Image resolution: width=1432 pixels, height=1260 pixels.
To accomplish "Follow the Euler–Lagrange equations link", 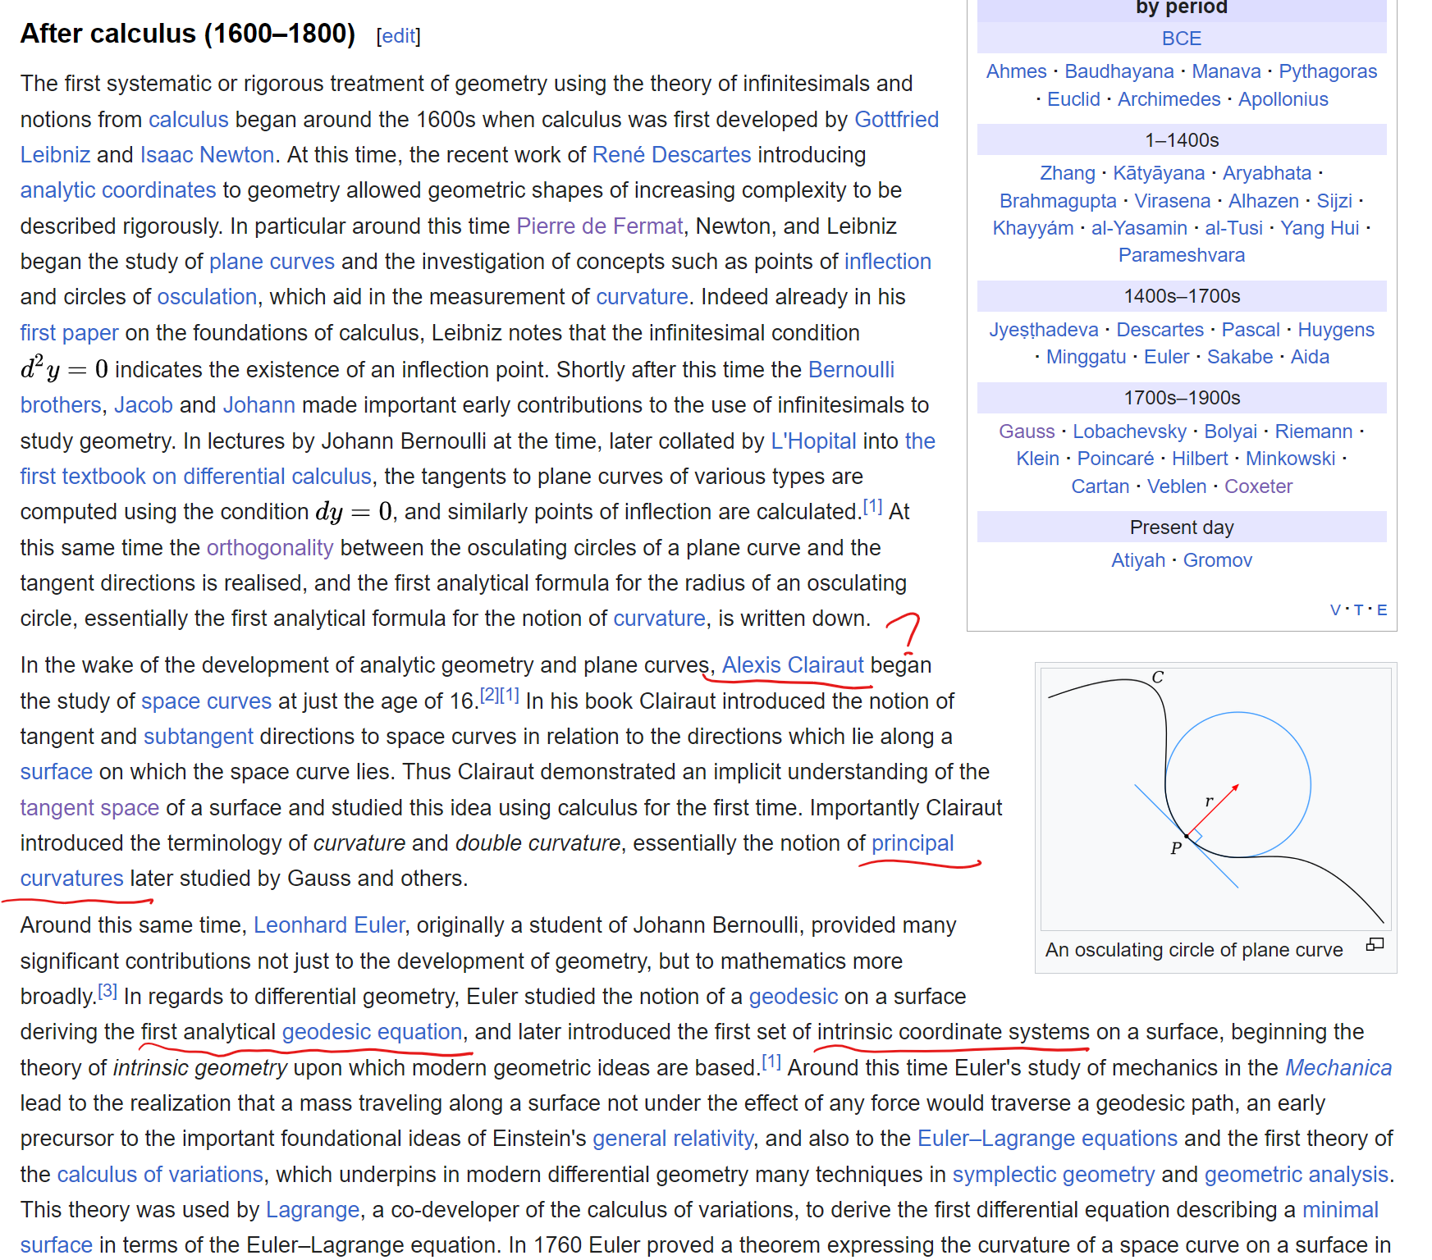I will [1047, 1139].
